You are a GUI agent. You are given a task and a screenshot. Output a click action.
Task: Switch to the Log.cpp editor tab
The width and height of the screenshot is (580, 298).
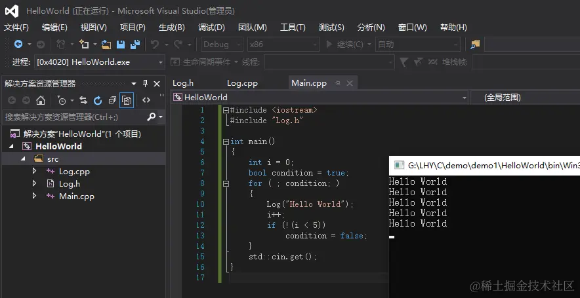click(242, 83)
